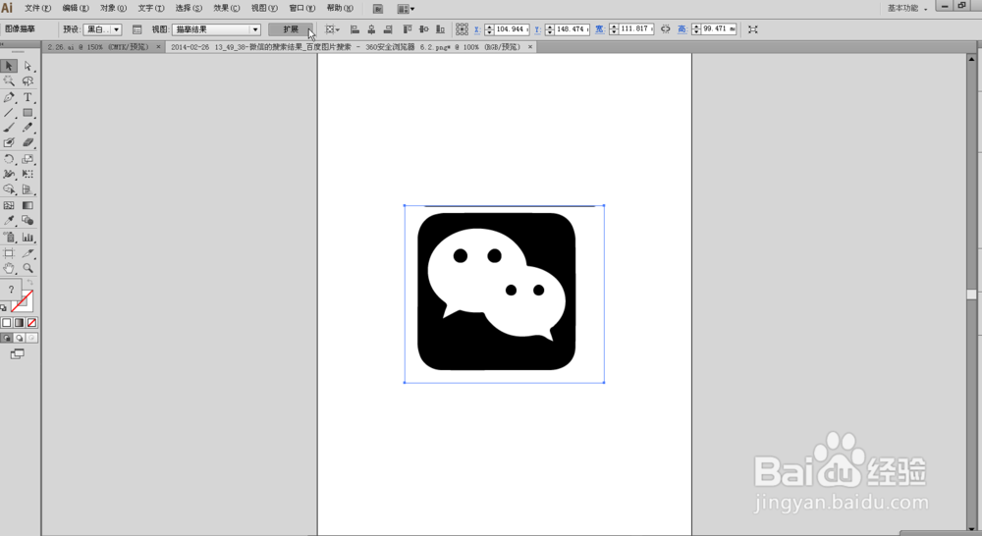This screenshot has height=536, width=982.
Task: Select the Type tool
Action: [x=27, y=97]
